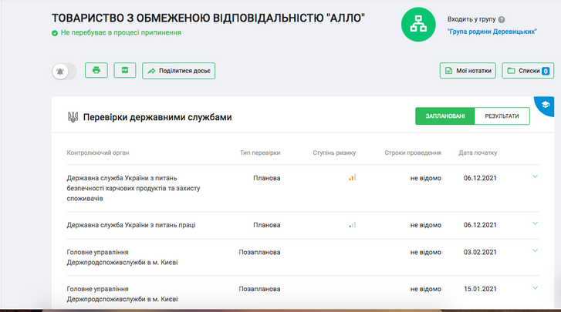Click Ступінь ризику column header
Viewport: 561px width, 312px height.
pyautogui.click(x=334, y=153)
